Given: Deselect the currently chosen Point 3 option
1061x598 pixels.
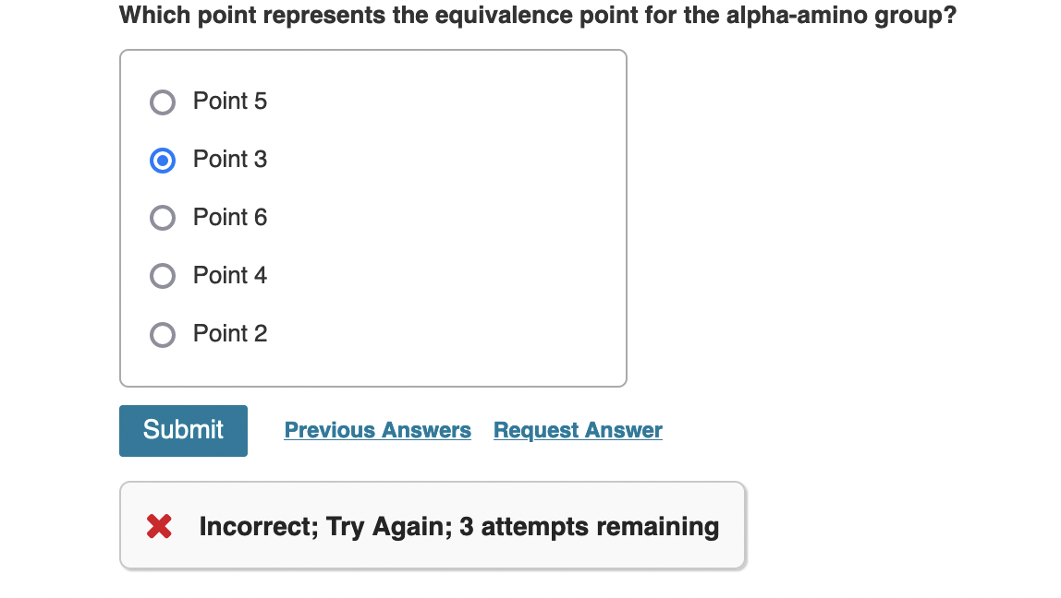Looking at the screenshot, I should click(163, 161).
